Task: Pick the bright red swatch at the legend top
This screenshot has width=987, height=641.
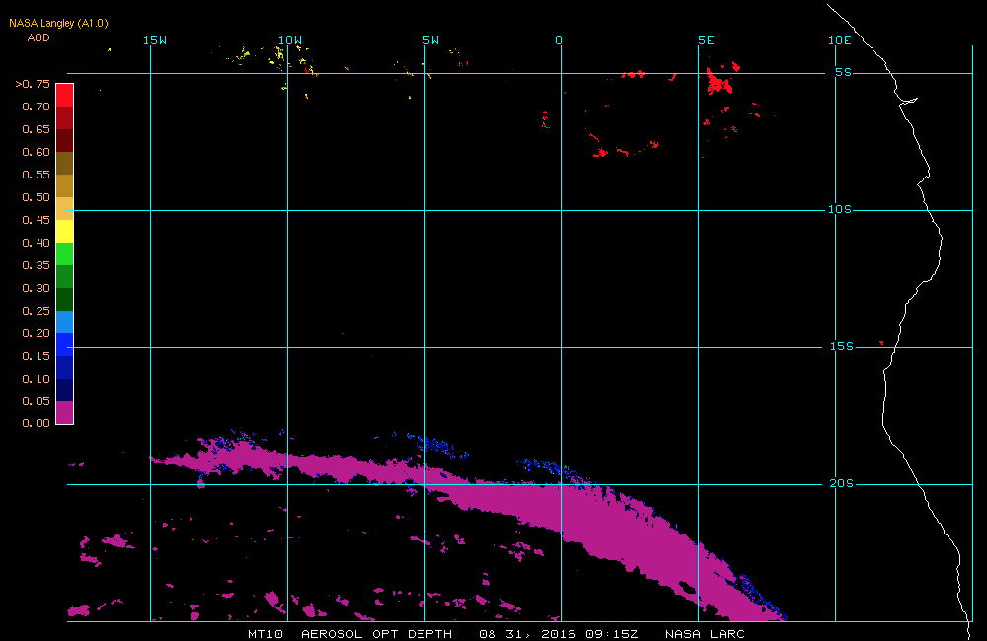Action: coord(64,95)
